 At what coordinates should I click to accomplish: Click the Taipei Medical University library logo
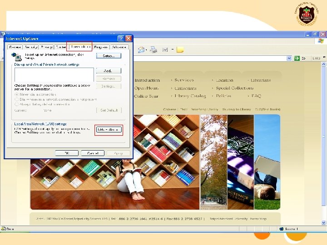[x=307, y=14]
